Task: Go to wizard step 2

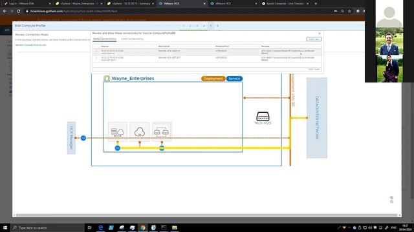Action: click(x=190, y=26)
